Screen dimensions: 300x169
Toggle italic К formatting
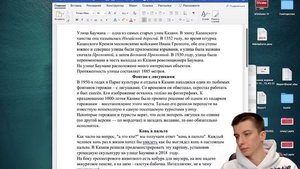82,20
